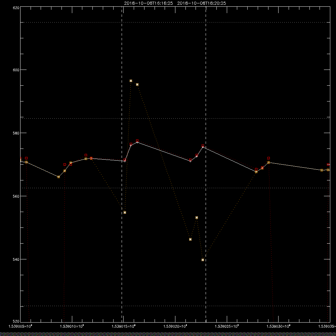
Task: Select the y-axis label 520
Action: tap(16, 322)
